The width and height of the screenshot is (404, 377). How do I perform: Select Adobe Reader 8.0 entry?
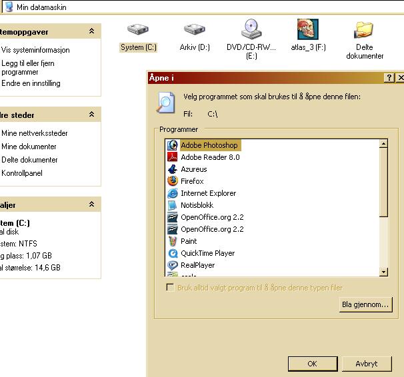click(210, 157)
